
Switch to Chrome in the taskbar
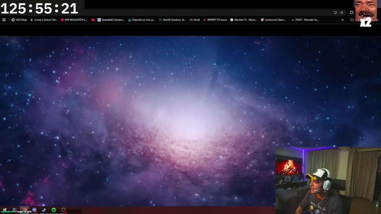(25, 210)
